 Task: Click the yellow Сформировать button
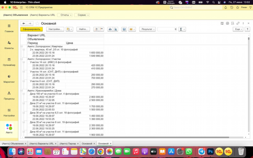pos(31,29)
